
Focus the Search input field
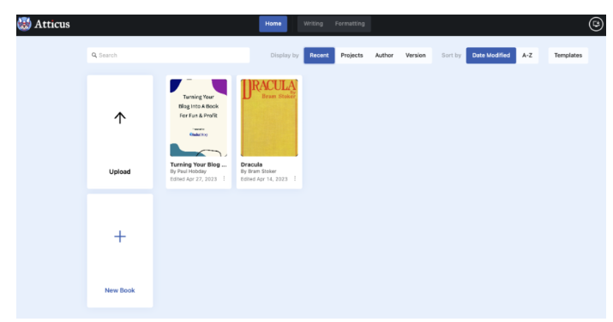pos(168,56)
